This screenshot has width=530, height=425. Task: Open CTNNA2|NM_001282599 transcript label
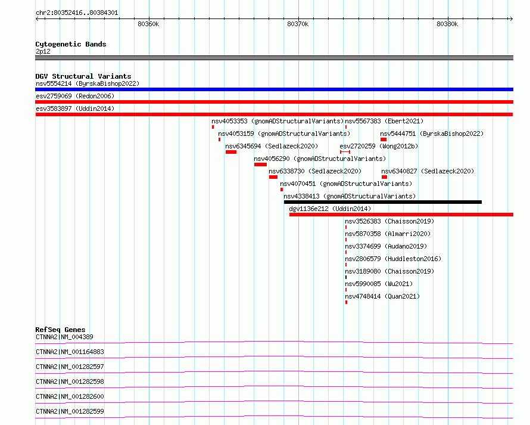[70, 411]
